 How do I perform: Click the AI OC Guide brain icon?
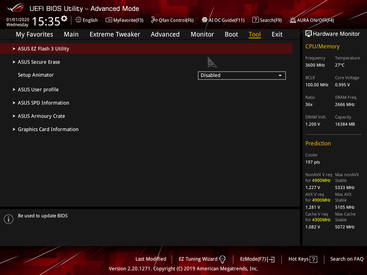205,20
